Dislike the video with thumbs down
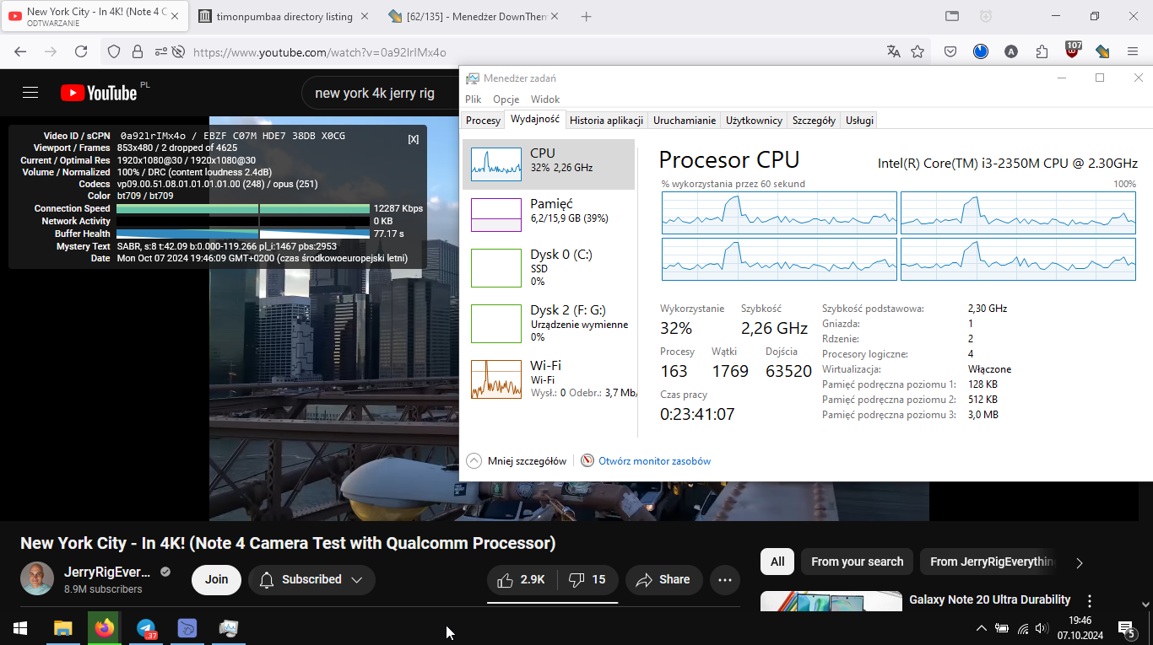The height and width of the screenshot is (645, 1153). (x=587, y=580)
